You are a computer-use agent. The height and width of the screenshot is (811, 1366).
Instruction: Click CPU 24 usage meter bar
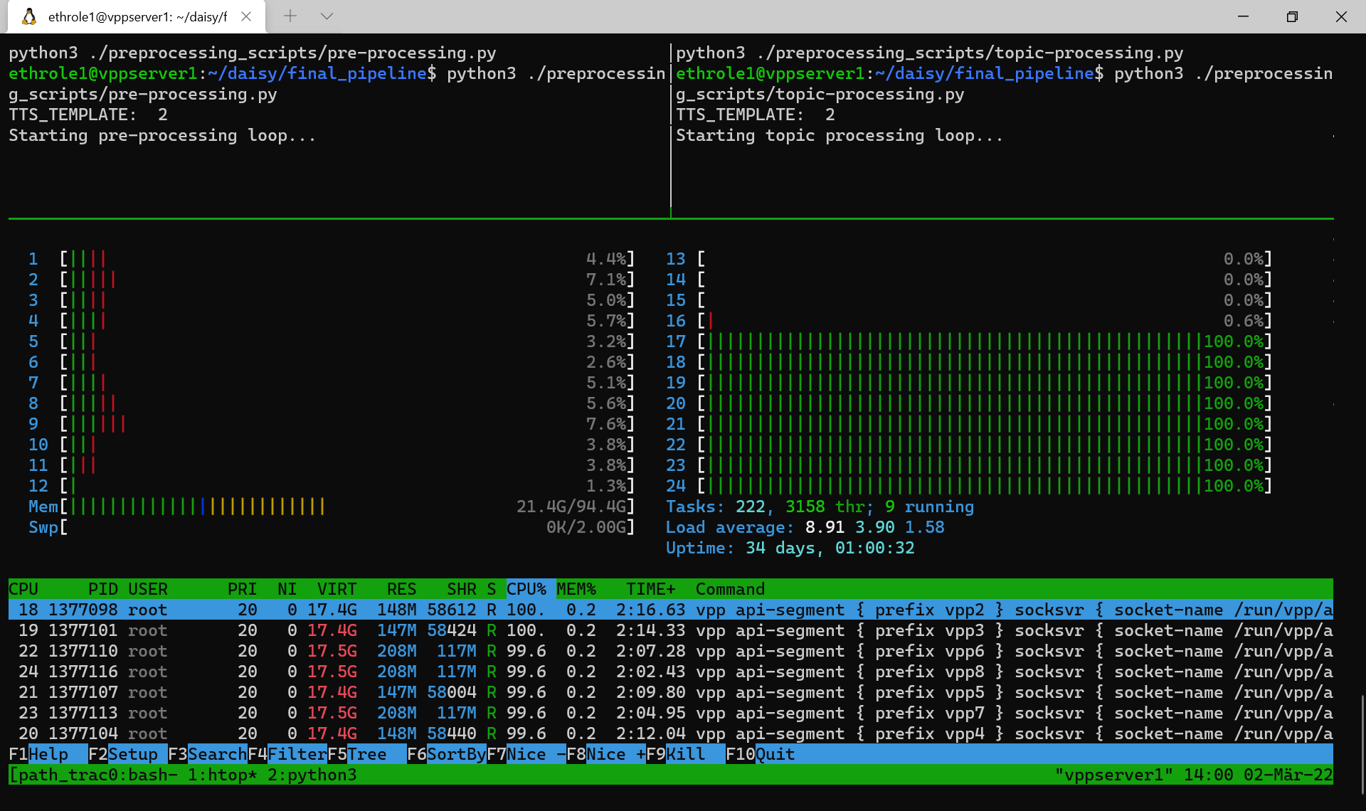(x=969, y=486)
